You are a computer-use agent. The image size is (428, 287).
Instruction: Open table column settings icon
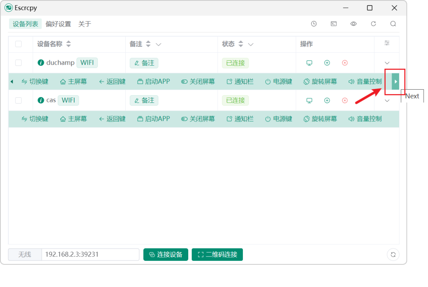point(387,43)
